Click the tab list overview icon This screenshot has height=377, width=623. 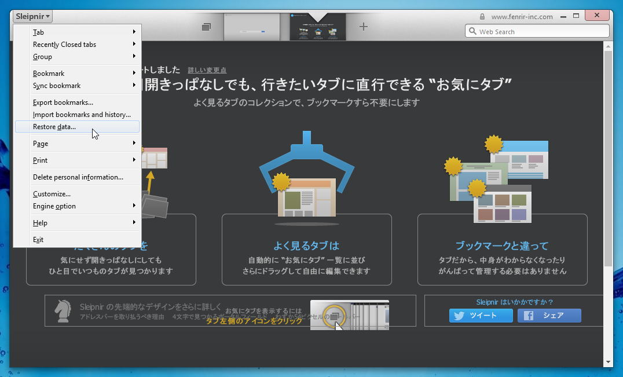coord(206,27)
